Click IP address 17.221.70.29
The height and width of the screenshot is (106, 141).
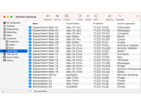pos(101,75)
